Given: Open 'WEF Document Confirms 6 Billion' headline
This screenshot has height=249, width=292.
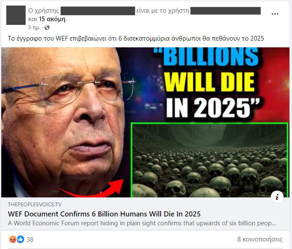Looking at the screenshot, I should (104, 214).
